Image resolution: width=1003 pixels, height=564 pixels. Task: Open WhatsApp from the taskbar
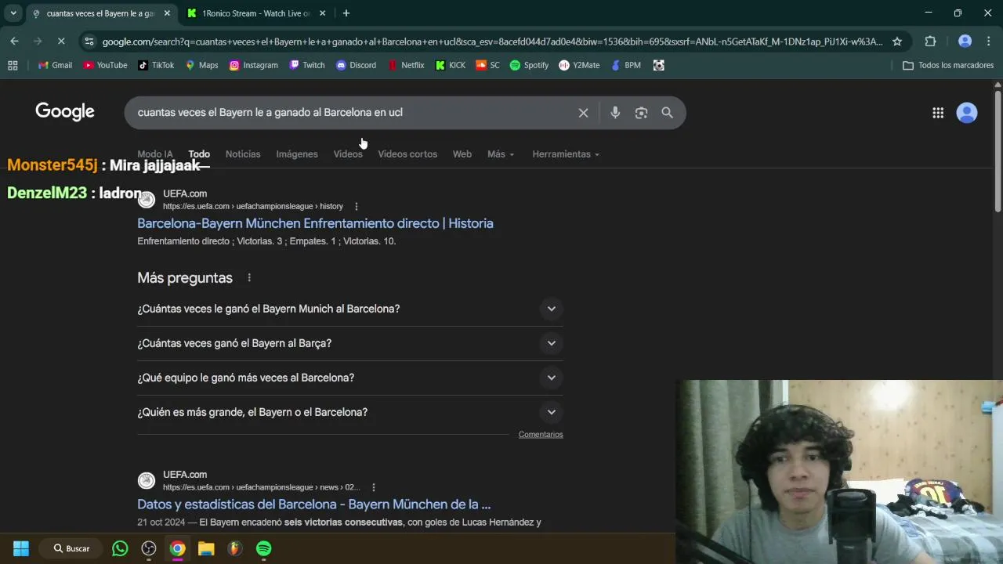[120, 548]
